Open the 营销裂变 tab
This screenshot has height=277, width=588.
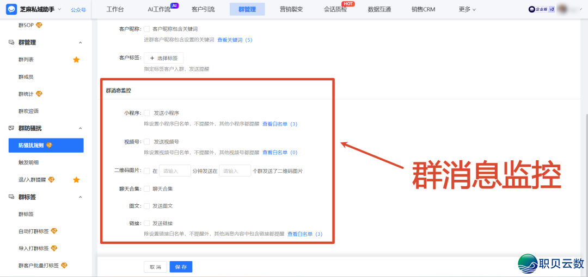[x=291, y=10]
